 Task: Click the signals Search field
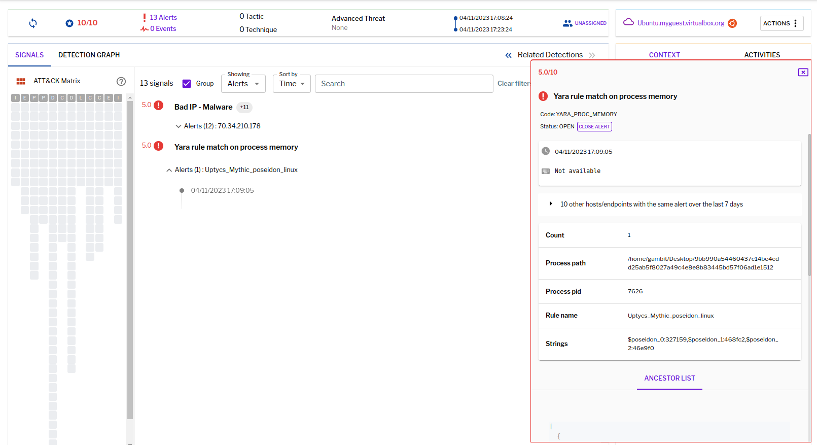[404, 84]
